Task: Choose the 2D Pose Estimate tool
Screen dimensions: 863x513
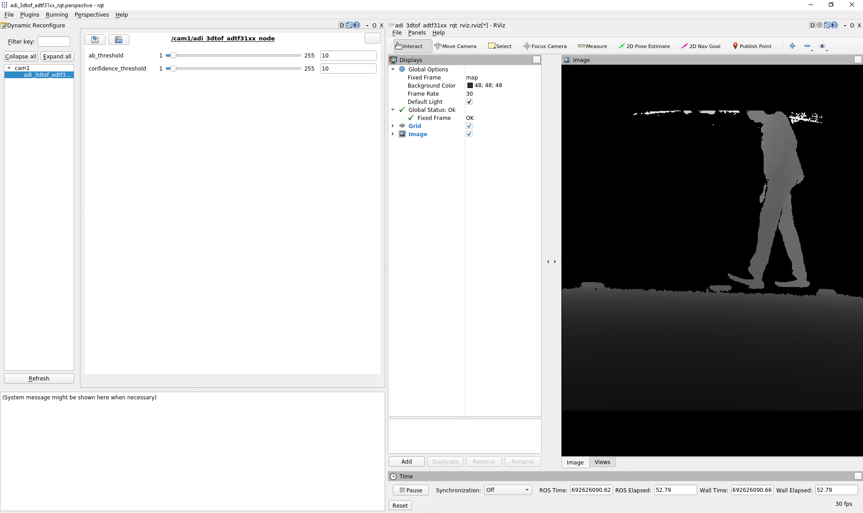Action: pos(644,46)
